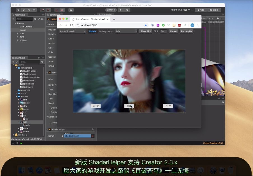Click the Show FPS button
The height and width of the screenshot is (176, 253).
[145, 31]
